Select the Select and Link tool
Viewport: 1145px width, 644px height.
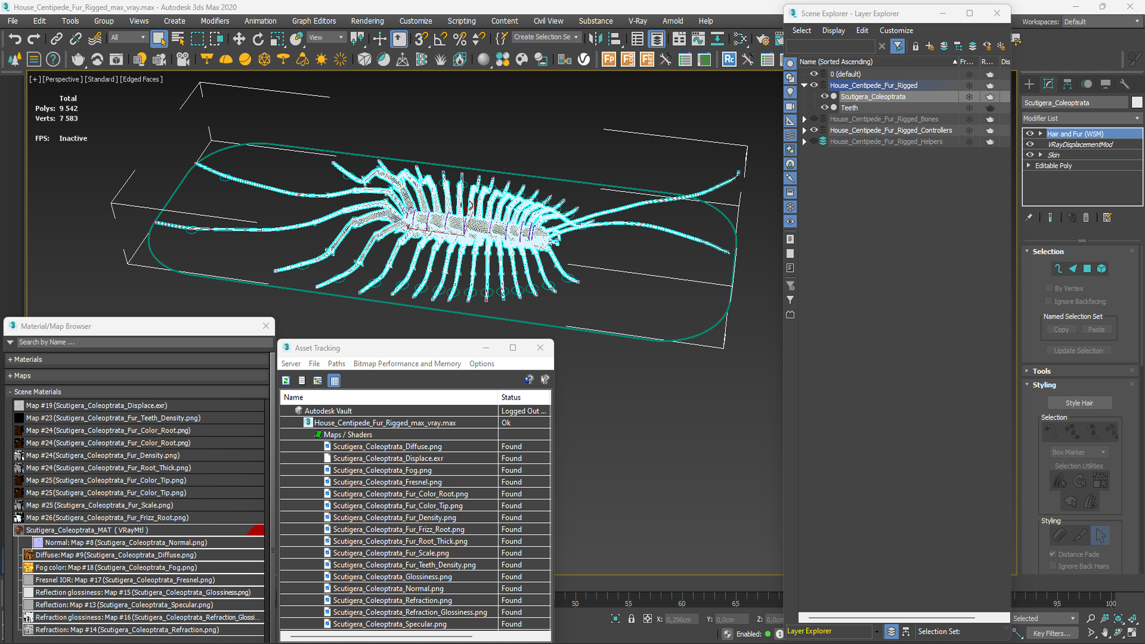coord(56,39)
